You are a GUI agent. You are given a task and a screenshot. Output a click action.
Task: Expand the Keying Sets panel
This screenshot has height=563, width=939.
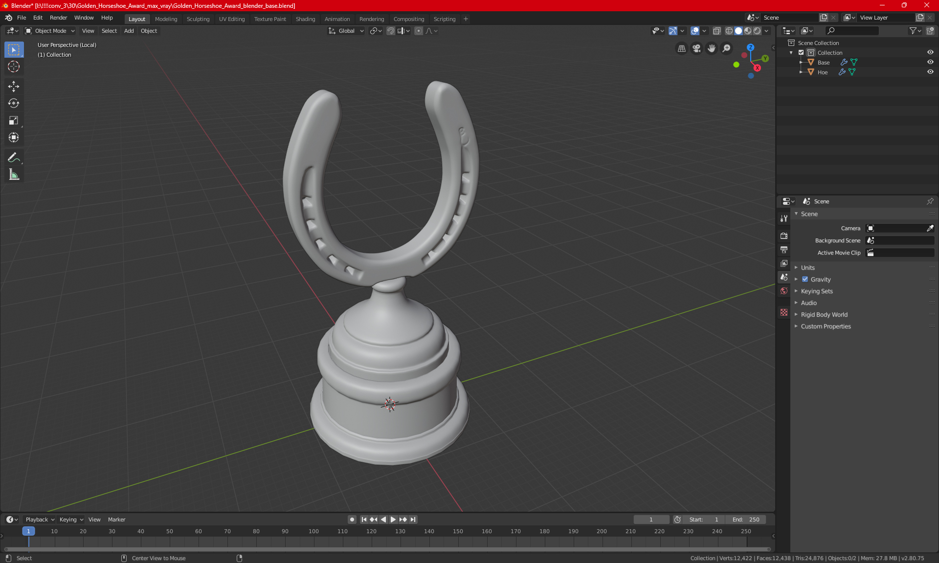click(x=816, y=291)
